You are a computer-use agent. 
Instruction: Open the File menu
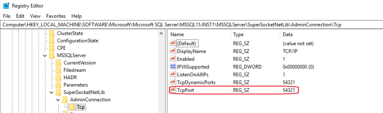click(7, 16)
